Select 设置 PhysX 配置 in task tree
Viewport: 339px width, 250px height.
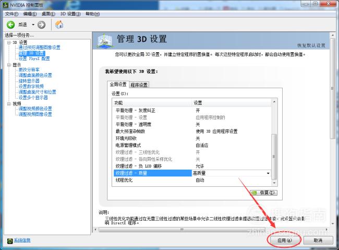pos(34,58)
